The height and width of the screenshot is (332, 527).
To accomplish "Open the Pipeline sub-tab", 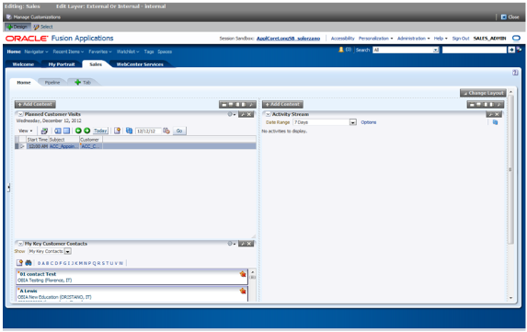I will [x=52, y=83].
